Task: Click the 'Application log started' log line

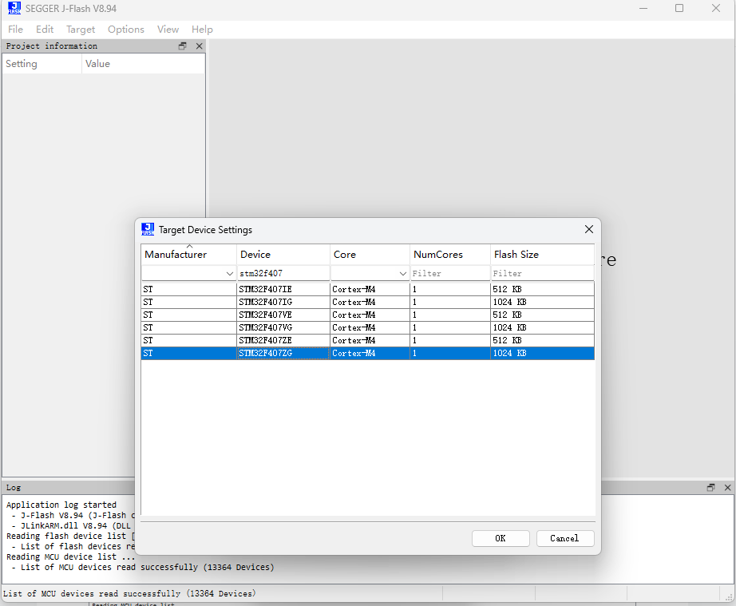Action: (61, 505)
